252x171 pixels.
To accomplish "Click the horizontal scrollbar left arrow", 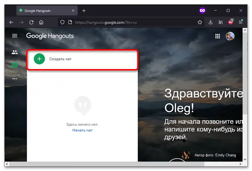I will pyautogui.click(x=7, y=164).
